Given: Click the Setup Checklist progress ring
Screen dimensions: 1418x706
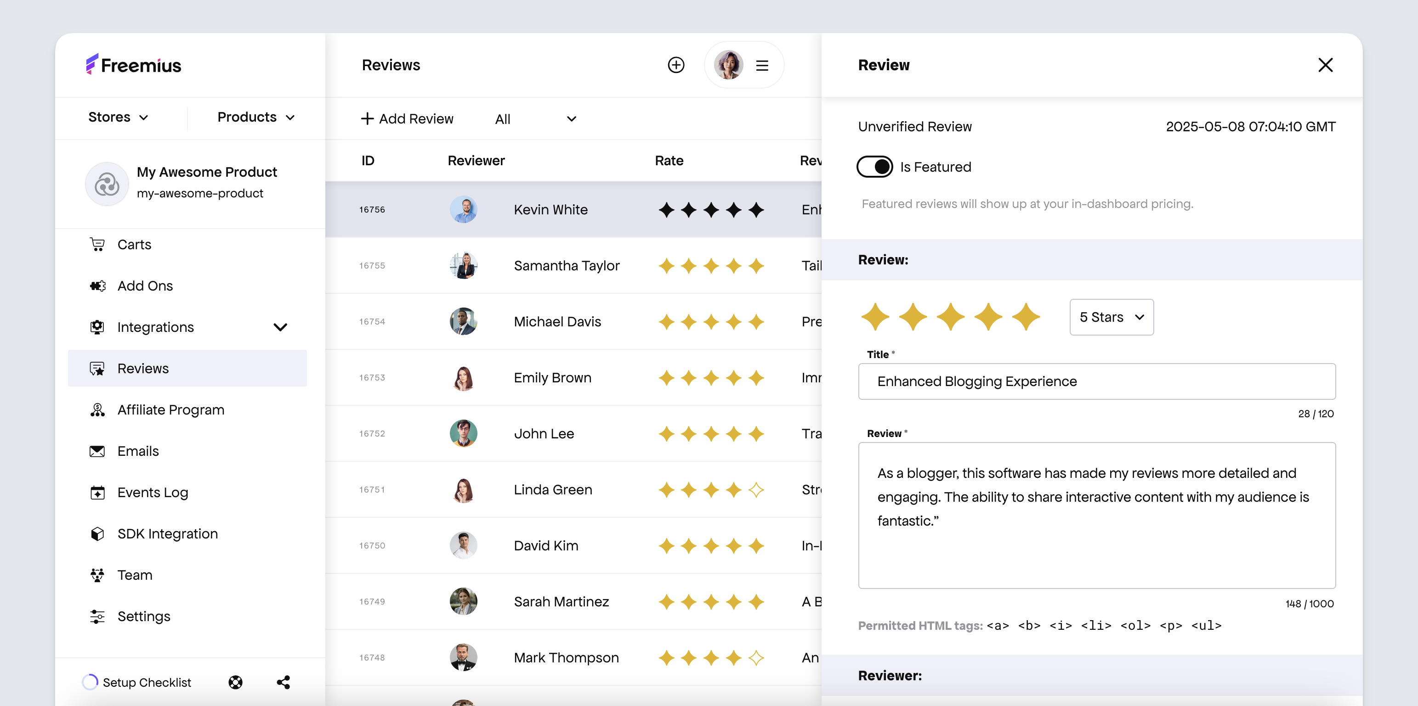Looking at the screenshot, I should [x=90, y=682].
